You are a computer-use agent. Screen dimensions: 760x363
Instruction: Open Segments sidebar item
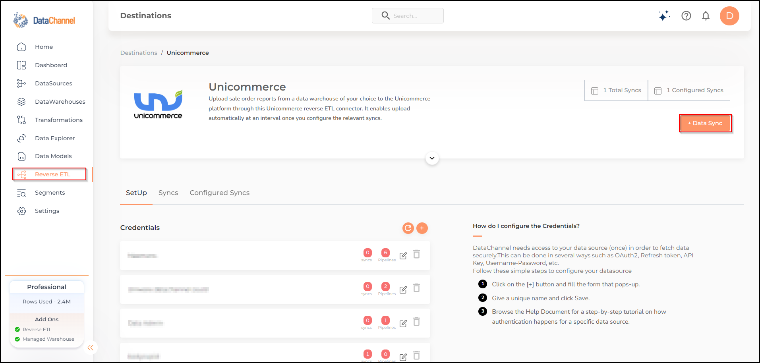click(50, 193)
